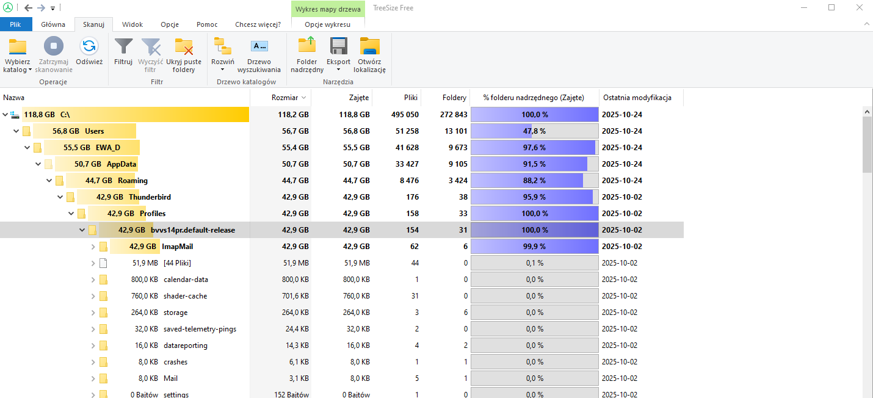This screenshot has width=873, height=398.
Task: Collapse the C:\ root node
Action: 5,114
